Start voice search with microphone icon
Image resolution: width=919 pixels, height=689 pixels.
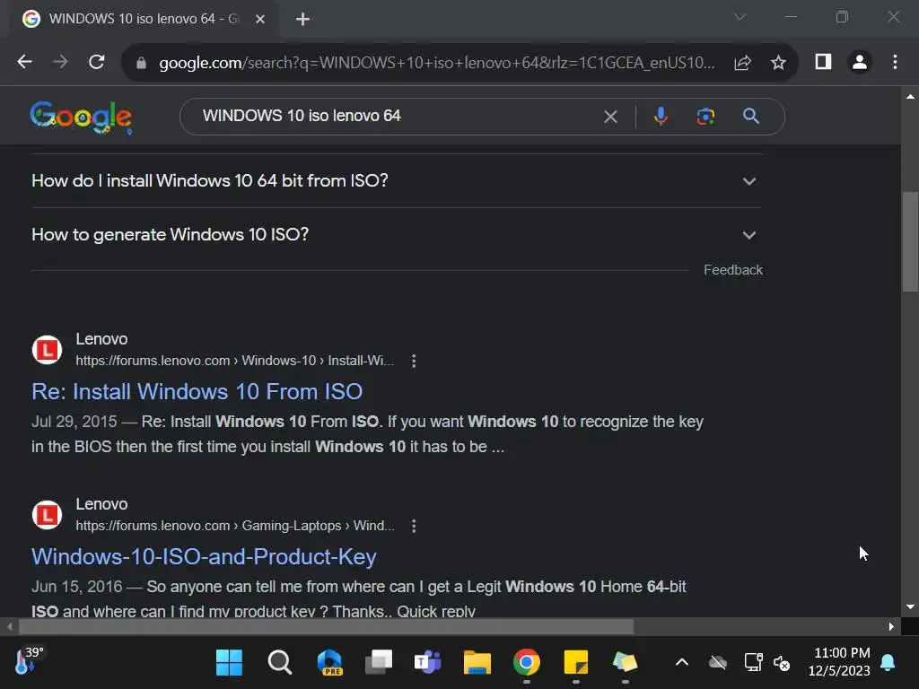[661, 116]
